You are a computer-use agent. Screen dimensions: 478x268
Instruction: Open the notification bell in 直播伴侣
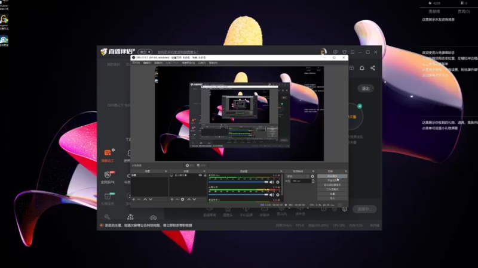[362, 68]
